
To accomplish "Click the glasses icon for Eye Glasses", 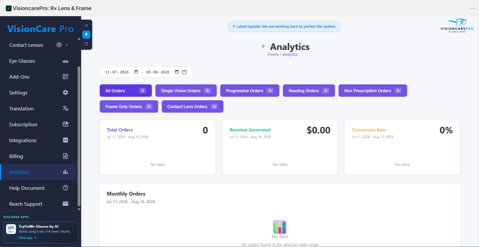I will pos(66,61).
